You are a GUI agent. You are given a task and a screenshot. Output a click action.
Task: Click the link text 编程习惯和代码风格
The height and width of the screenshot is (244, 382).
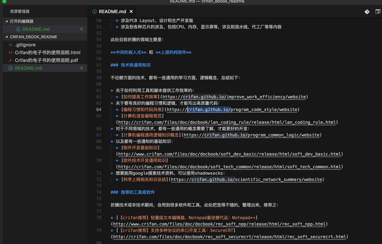(x=142, y=110)
